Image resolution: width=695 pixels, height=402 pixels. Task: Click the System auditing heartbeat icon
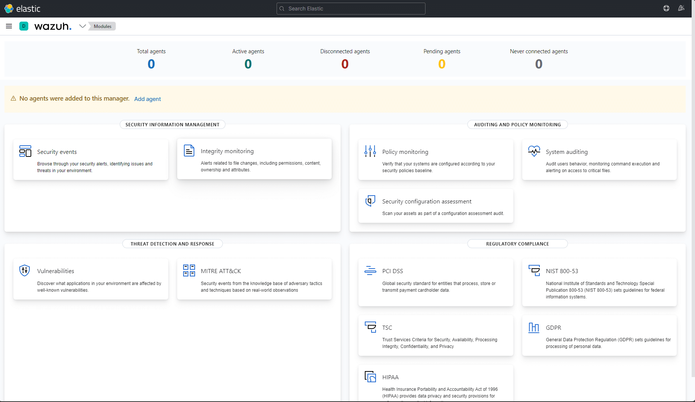(x=534, y=151)
